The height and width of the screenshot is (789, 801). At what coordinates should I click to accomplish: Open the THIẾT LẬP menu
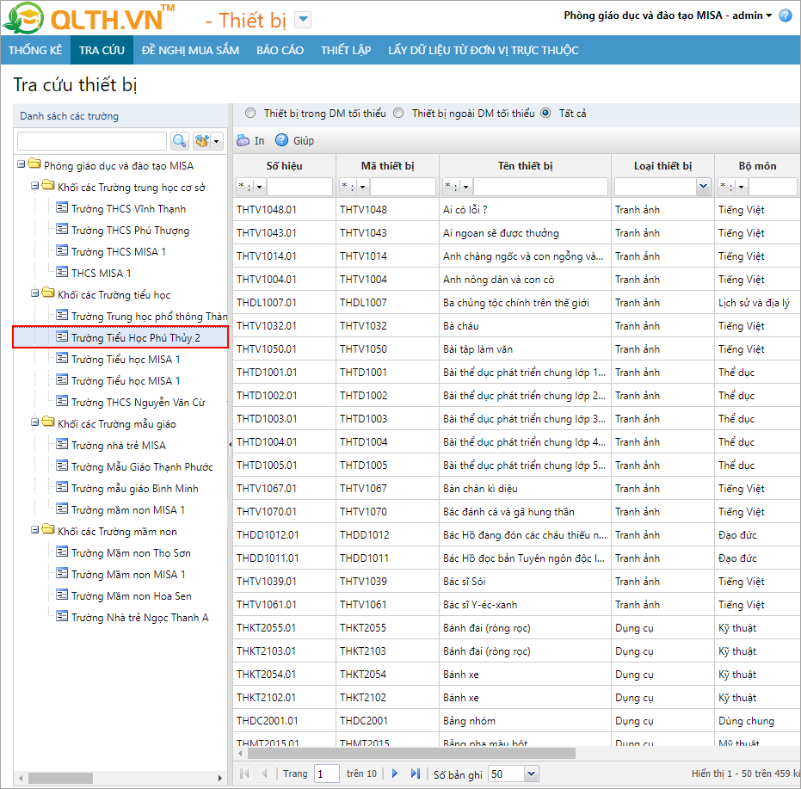346,50
